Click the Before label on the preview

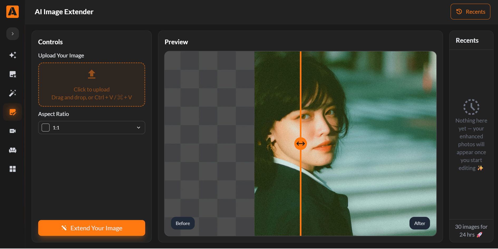[x=183, y=223]
